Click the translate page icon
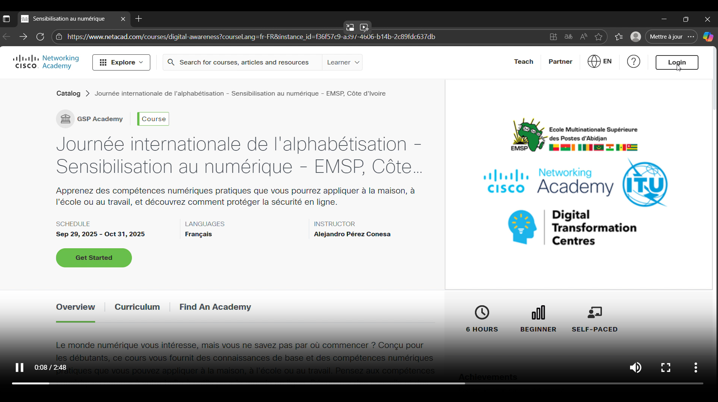This screenshot has height=402, width=718. click(568, 37)
